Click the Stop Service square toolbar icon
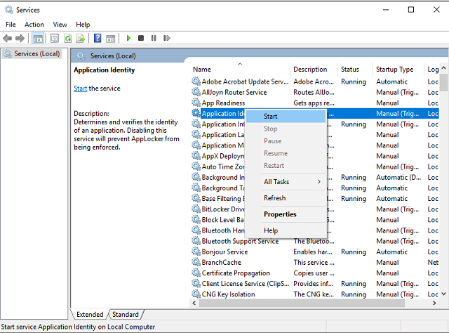The width and height of the screenshot is (449, 333). point(141,38)
